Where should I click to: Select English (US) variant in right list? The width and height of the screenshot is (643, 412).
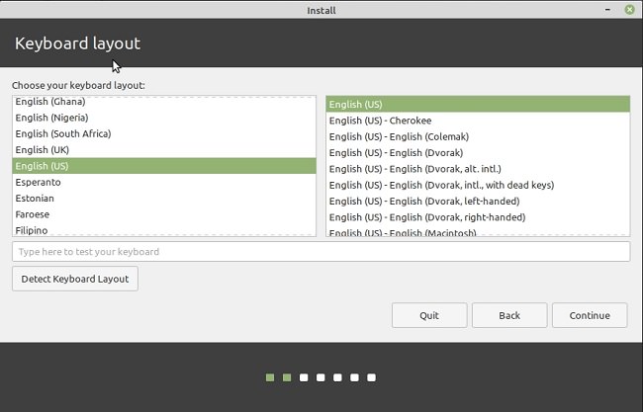click(x=478, y=105)
